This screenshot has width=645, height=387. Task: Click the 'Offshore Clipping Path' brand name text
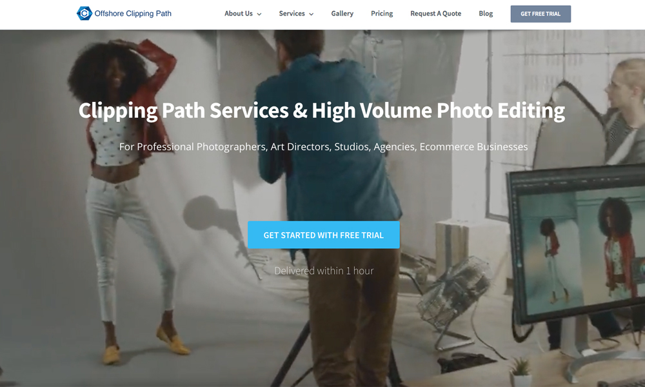click(133, 14)
